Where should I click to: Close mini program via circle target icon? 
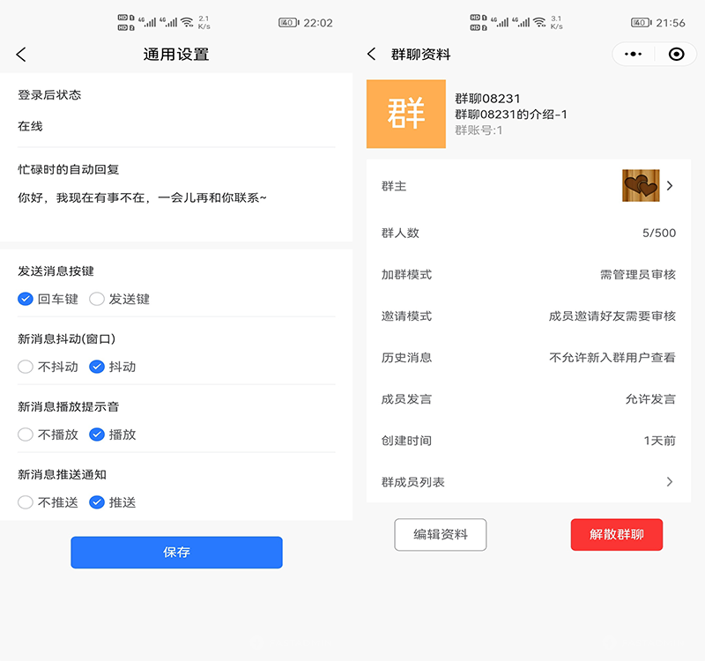click(676, 54)
